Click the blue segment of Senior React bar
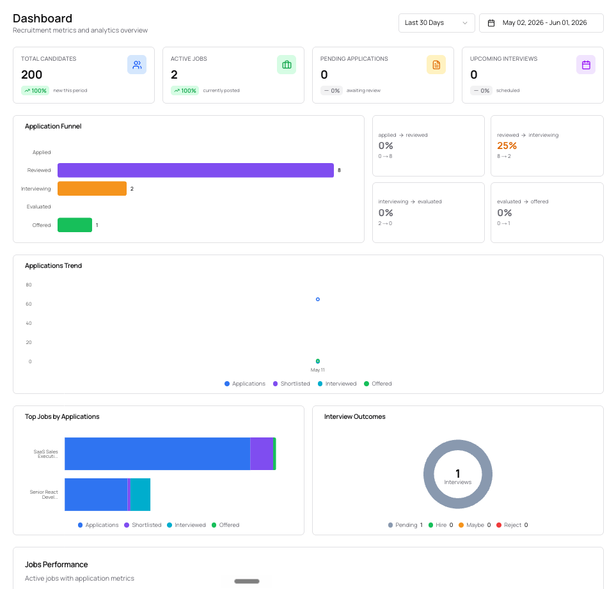The height and width of the screenshot is (589, 607). click(96, 494)
